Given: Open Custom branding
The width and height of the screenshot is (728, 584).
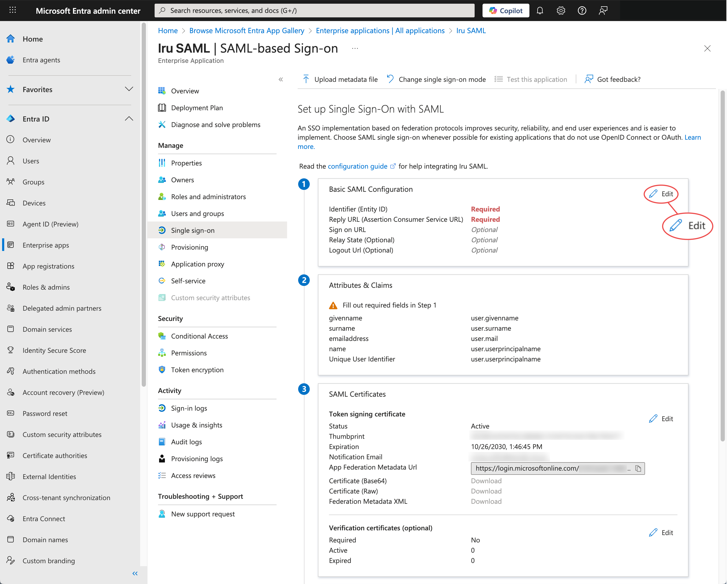Looking at the screenshot, I should point(49,561).
